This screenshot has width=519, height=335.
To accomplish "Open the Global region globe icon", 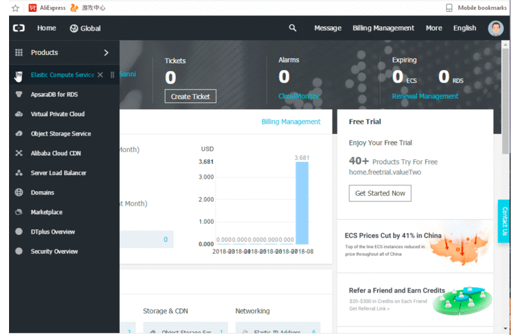I will (x=74, y=28).
